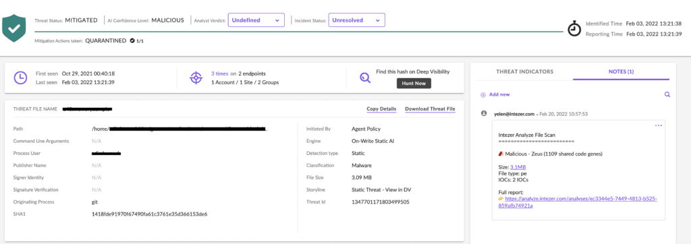Viewport: 691px width, 244px height.
Task: Click the MALICIOUS AI confidence level text
Action: [167, 20]
